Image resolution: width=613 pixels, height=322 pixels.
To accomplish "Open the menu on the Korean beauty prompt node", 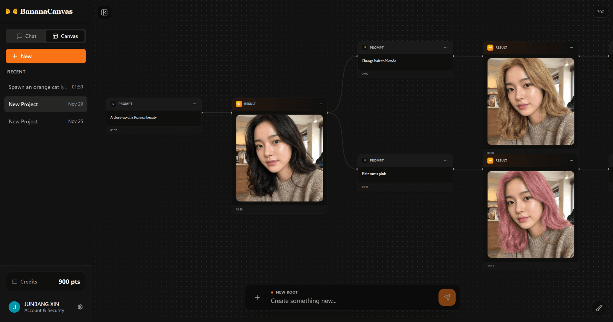I will (195, 104).
